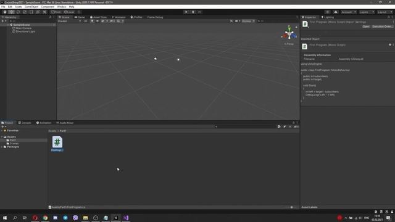
Task: Switch to the Profiler tab
Action: [x=136, y=17]
